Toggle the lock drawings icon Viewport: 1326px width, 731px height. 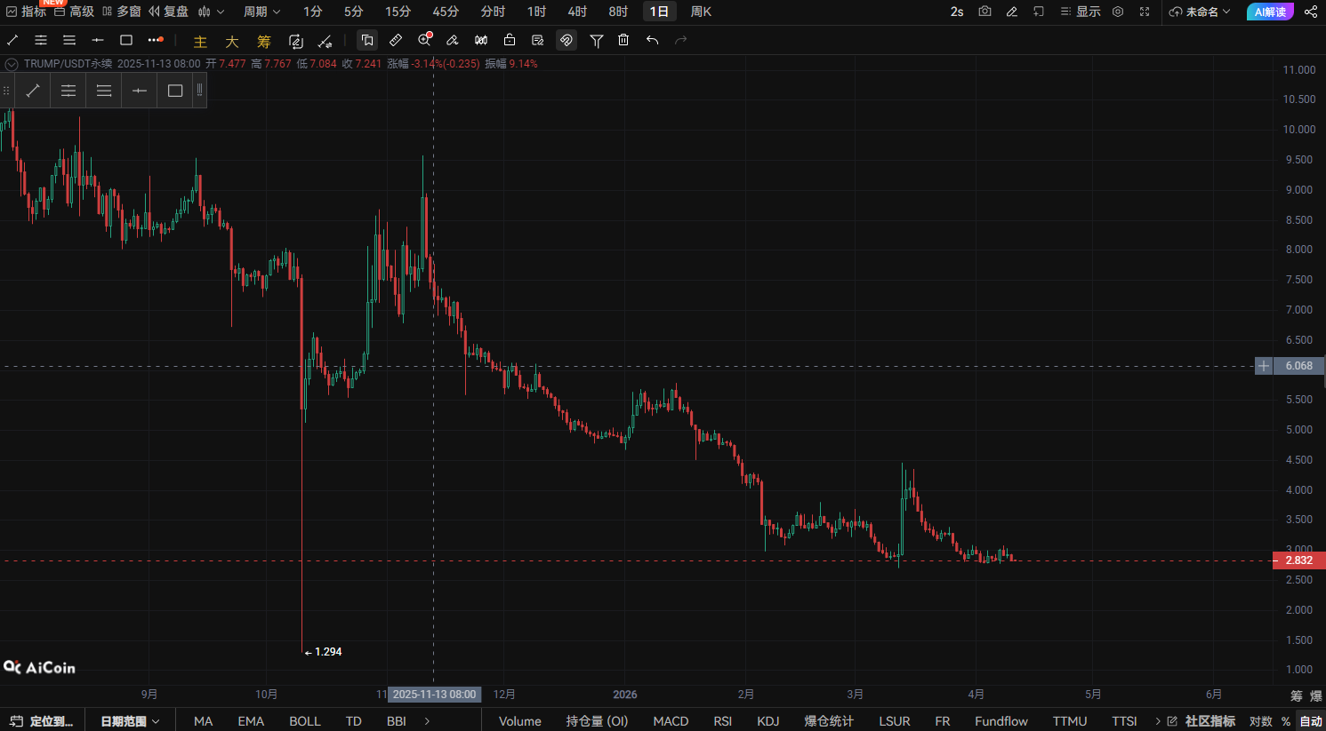510,40
